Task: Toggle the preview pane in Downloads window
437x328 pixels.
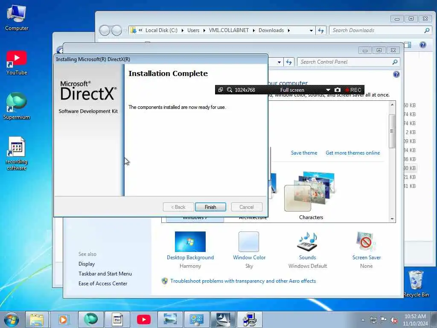Action: [x=408, y=44]
